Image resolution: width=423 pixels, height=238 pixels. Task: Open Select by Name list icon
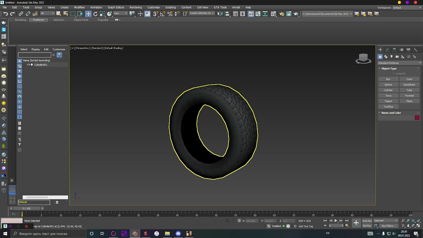coord(66,14)
